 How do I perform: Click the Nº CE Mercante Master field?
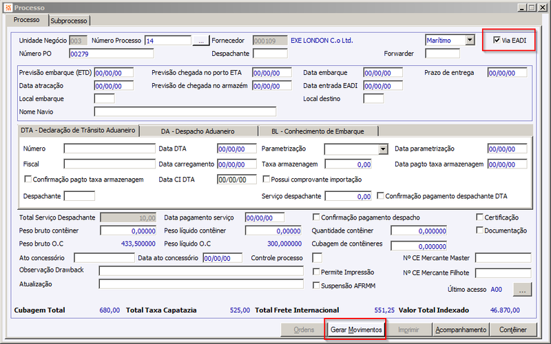point(503,258)
